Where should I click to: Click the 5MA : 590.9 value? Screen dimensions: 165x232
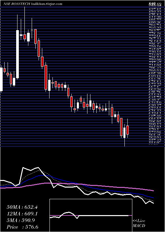pos(21,220)
